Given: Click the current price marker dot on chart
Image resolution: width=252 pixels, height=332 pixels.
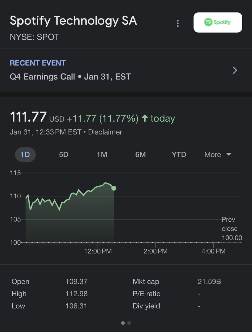Looking at the screenshot, I should pos(114,188).
